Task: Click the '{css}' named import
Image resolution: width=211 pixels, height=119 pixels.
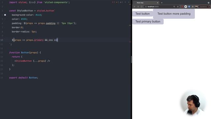Action: click(32, 2)
